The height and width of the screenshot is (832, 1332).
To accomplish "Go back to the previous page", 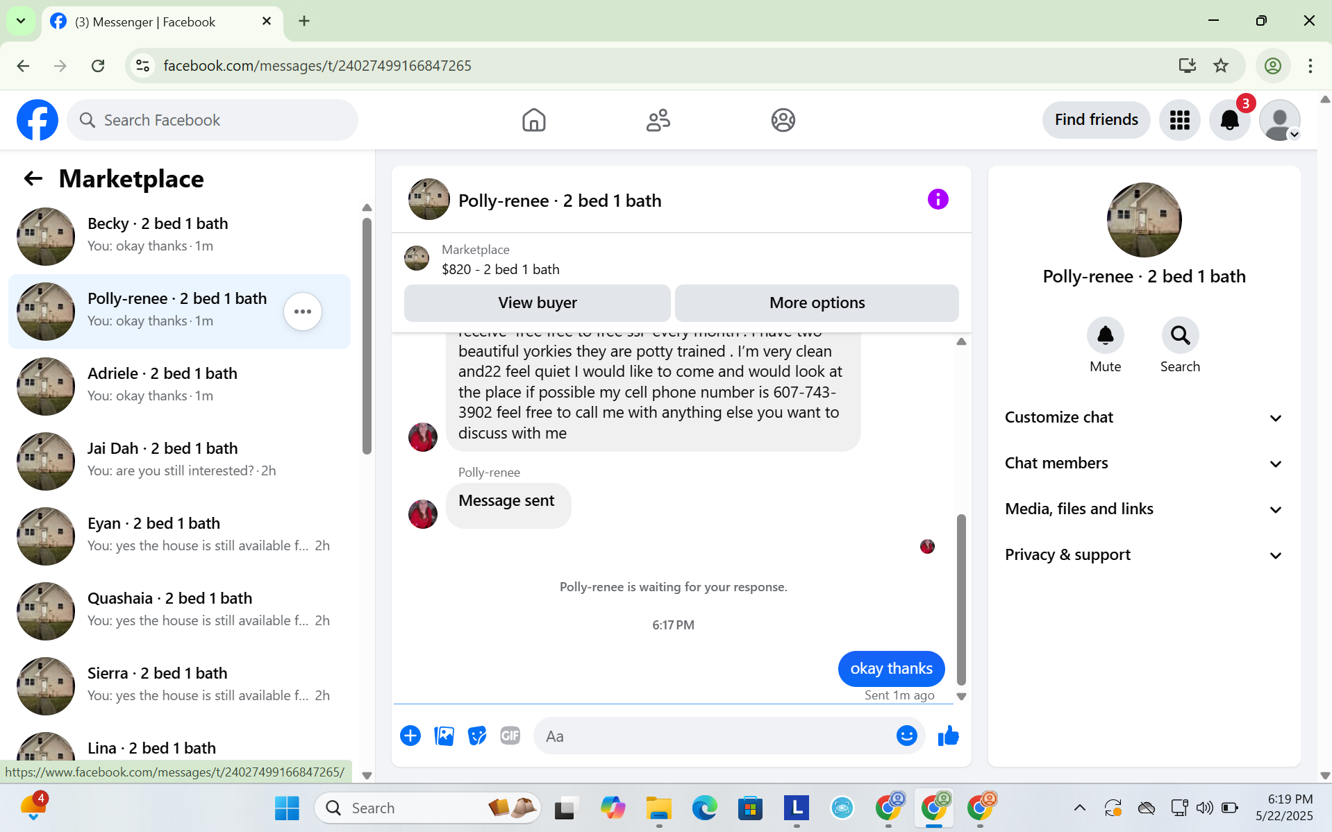I will point(23,66).
